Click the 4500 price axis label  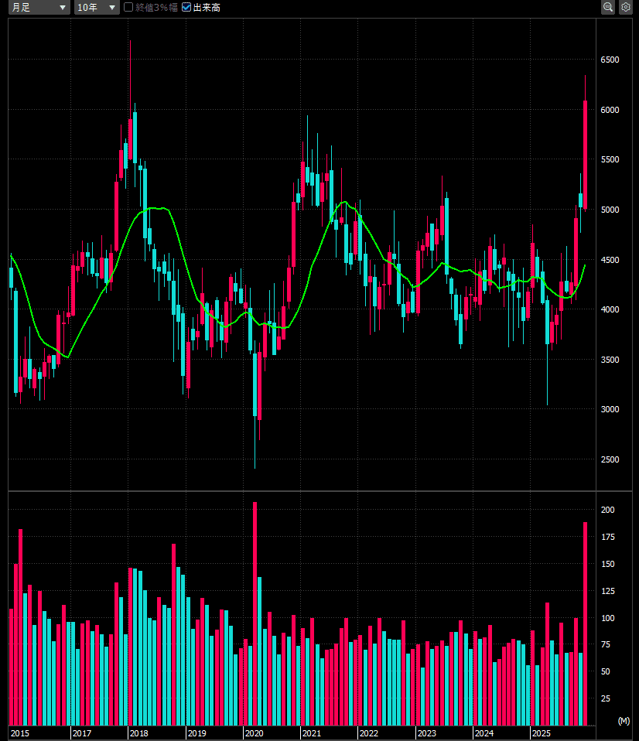point(610,260)
